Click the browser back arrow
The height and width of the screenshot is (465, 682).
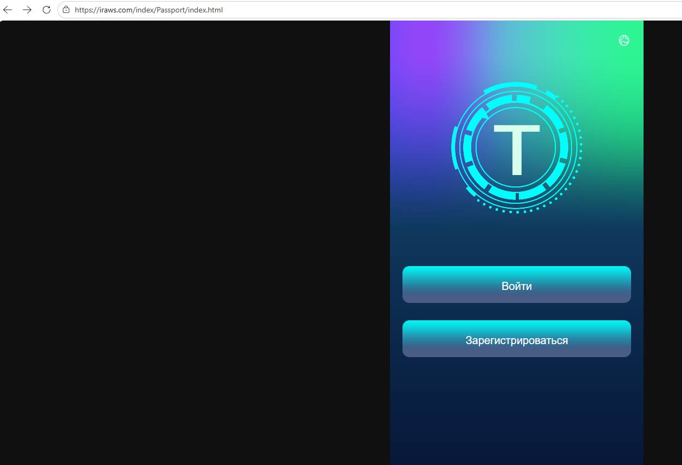pos(8,10)
